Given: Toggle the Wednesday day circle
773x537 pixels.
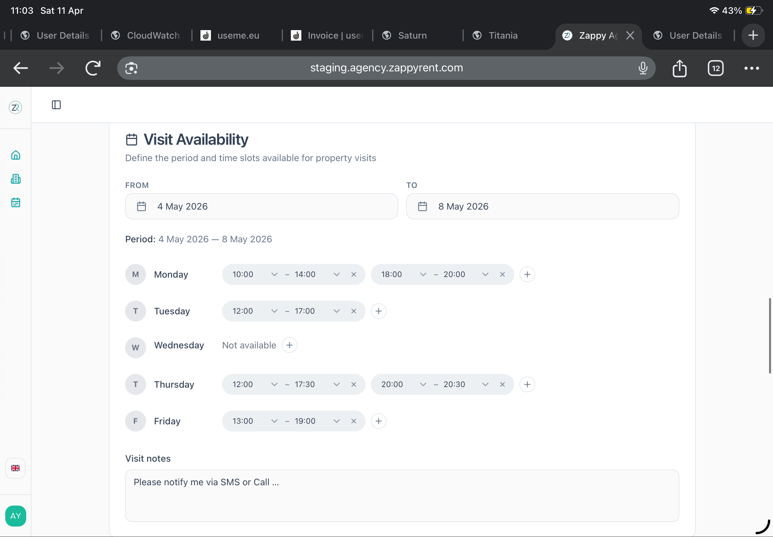Looking at the screenshot, I should point(135,347).
